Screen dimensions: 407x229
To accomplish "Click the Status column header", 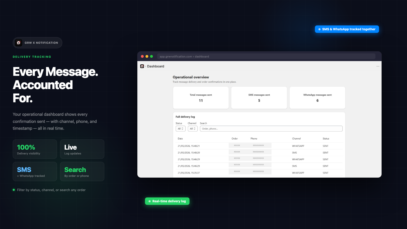I will tap(326, 139).
